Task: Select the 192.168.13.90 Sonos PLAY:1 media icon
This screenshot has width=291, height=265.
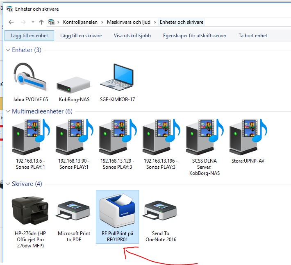Action: click(74, 137)
